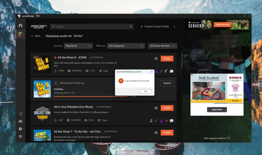Cancel the All the Mods 9 installation
This screenshot has width=262, height=155.
(x=167, y=83)
